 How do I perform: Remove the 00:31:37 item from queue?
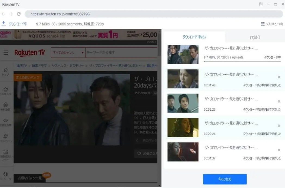[279, 150]
